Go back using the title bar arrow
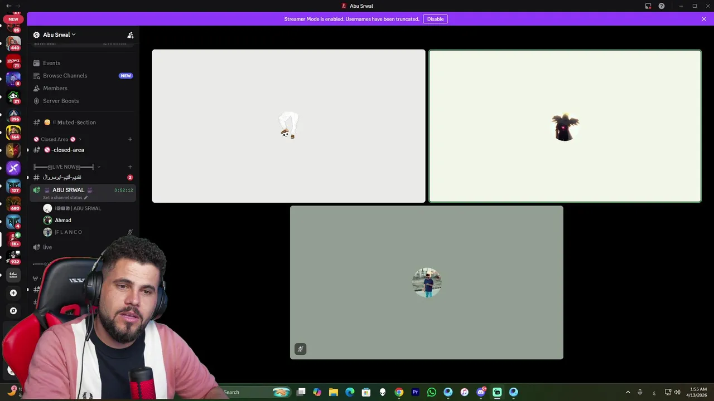This screenshot has width=714, height=401. [x=8, y=6]
